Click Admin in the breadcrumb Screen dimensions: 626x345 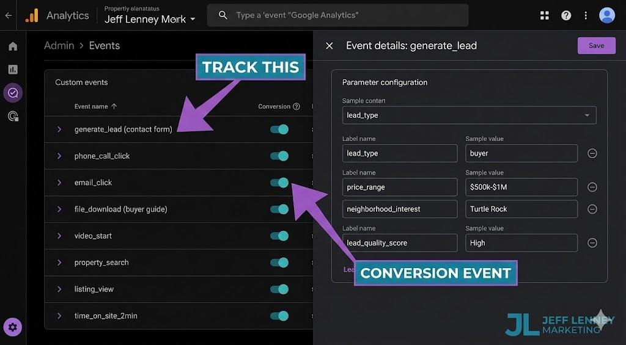pos(59,46)
